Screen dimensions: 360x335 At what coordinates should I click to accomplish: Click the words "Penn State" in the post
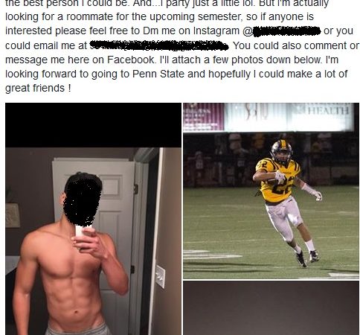click(x=158, y=74)
